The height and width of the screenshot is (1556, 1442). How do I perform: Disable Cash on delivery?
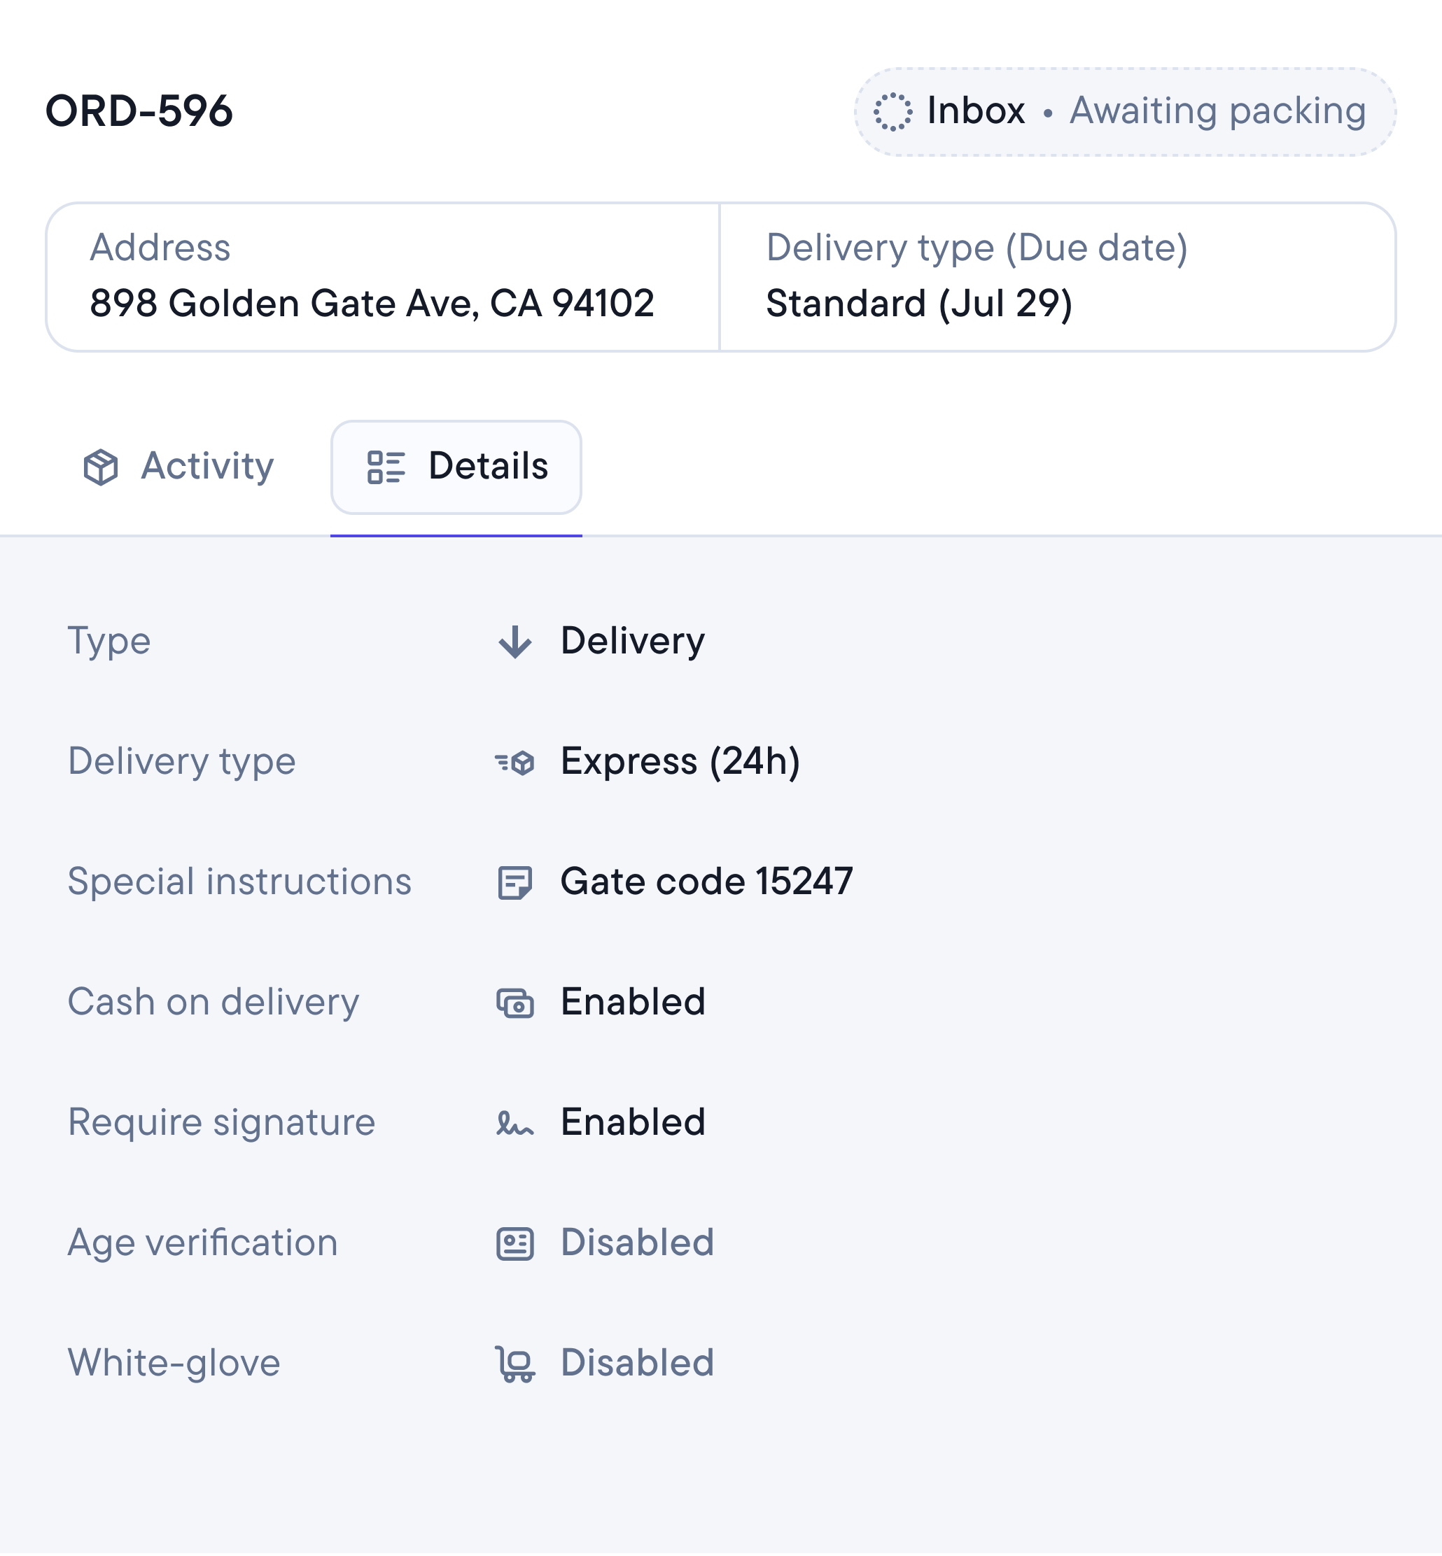pyautogui.click(x=633, y=1003)
